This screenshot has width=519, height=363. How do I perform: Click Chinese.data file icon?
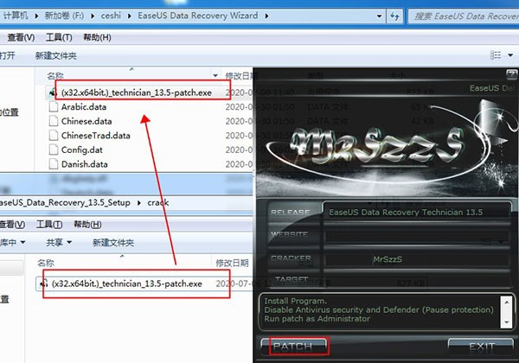tap(54, 121)
